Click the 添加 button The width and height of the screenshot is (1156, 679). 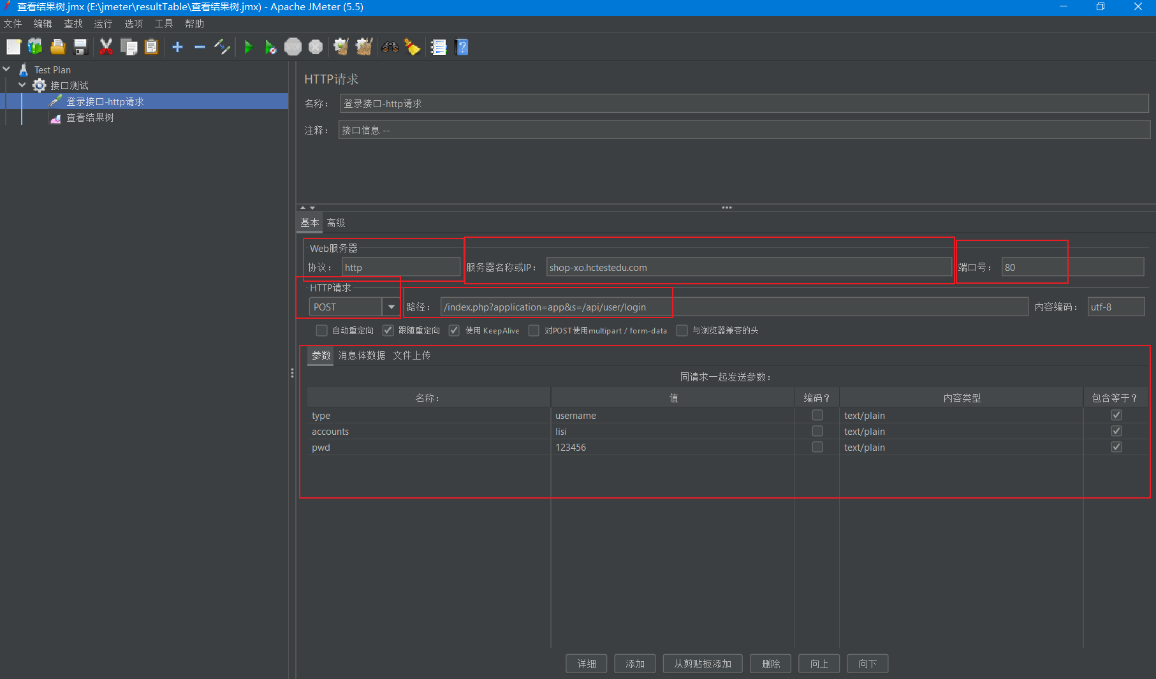635,664
